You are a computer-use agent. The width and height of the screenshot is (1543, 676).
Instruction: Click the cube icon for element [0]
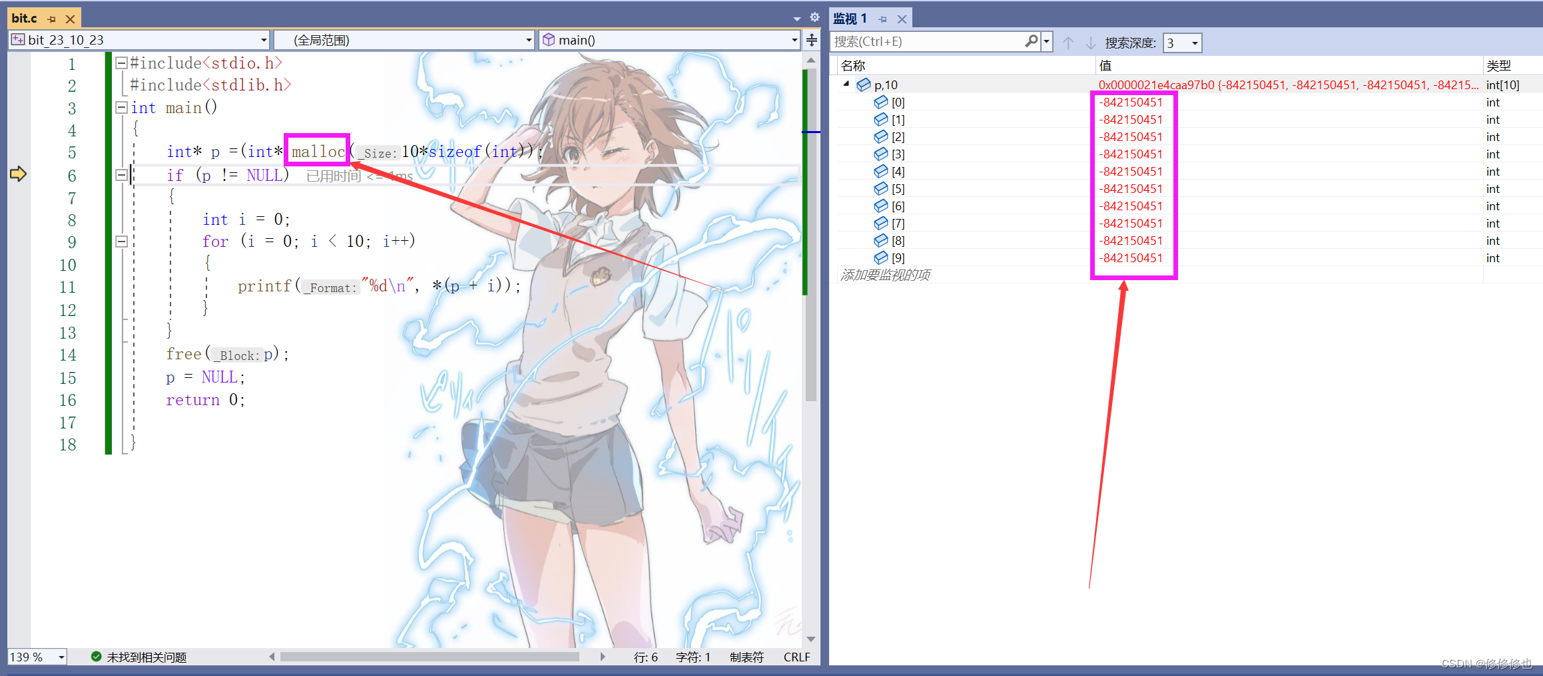881,102
